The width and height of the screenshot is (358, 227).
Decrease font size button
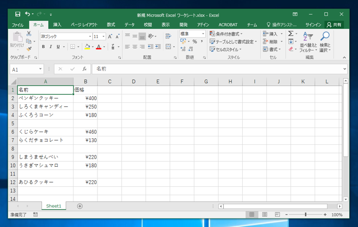coord(117,36)
